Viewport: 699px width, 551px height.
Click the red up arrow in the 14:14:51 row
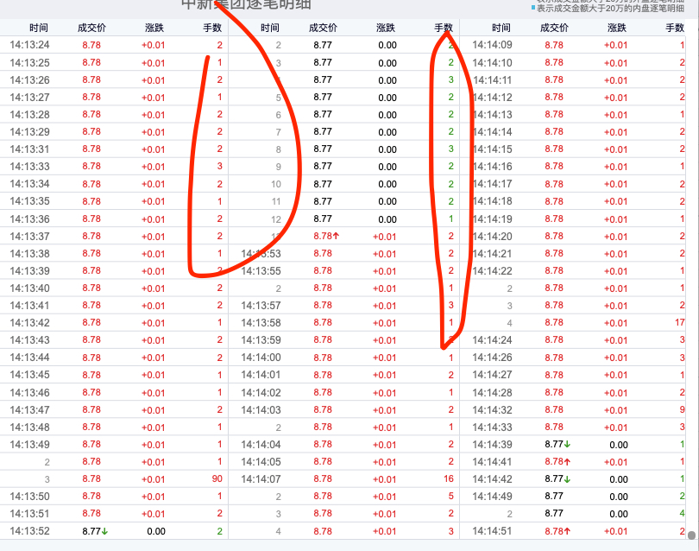(567, 531)
